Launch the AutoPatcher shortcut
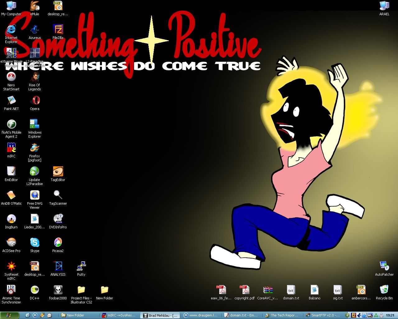 pos(384,269)
